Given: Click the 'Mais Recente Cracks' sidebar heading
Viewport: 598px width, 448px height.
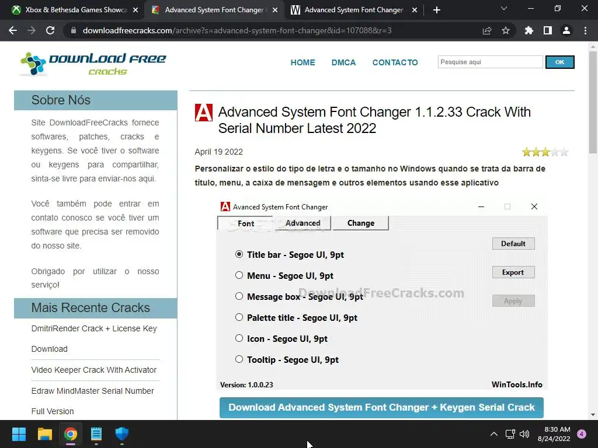Looking at the screenshot, I should [96, 308].
